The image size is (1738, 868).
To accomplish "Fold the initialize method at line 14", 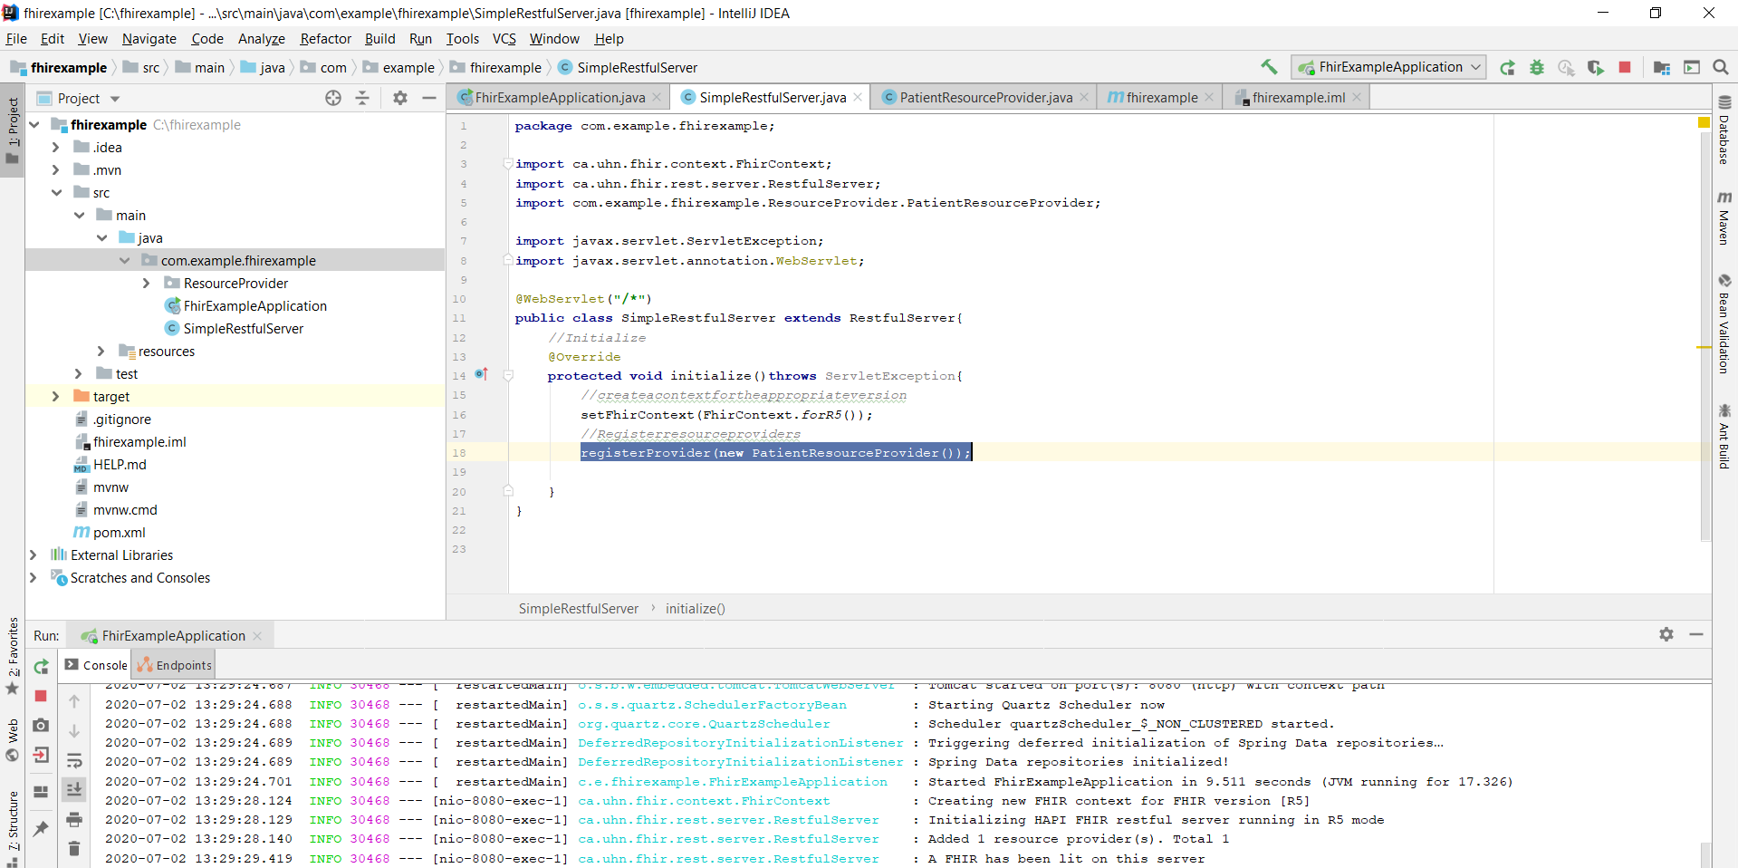I will (x=508, y=375).
